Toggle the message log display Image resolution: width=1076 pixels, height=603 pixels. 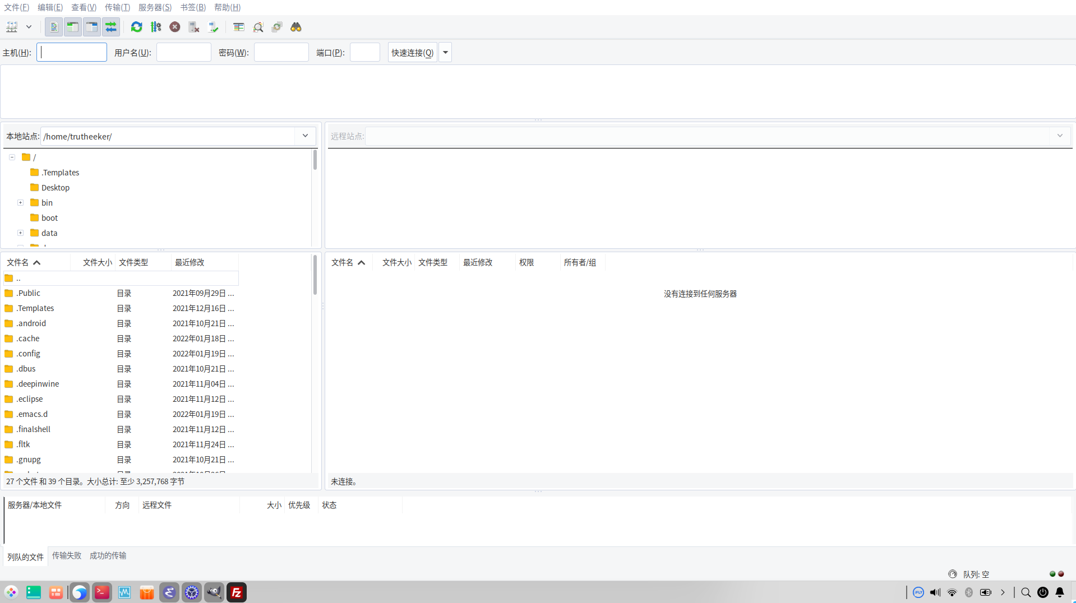coord(54,27)
